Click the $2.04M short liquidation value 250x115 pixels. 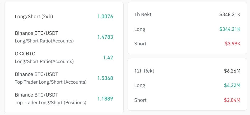point(232,100)
